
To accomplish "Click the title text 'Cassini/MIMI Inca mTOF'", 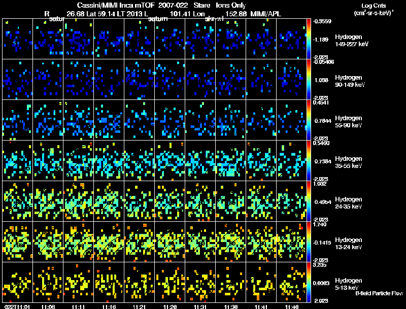I will click(116, 5).
